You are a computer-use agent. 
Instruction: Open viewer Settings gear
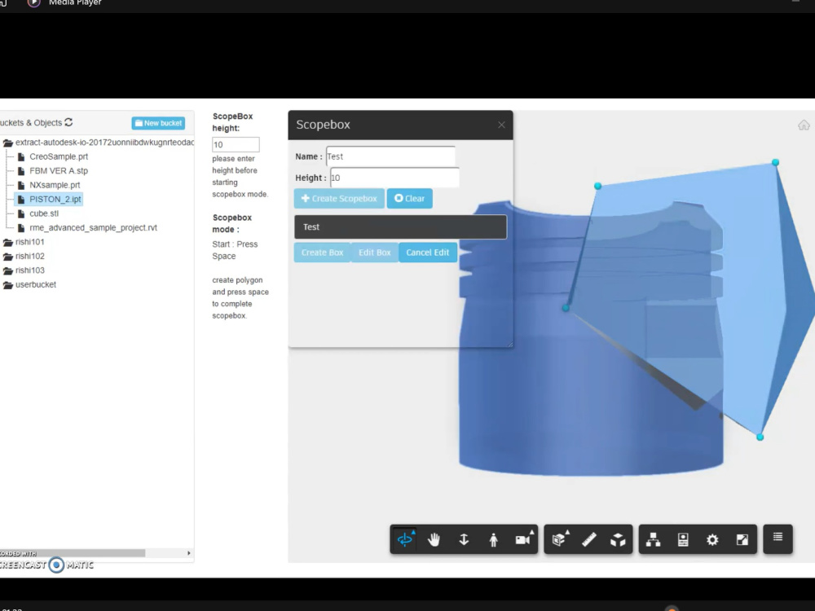[712, 540]
